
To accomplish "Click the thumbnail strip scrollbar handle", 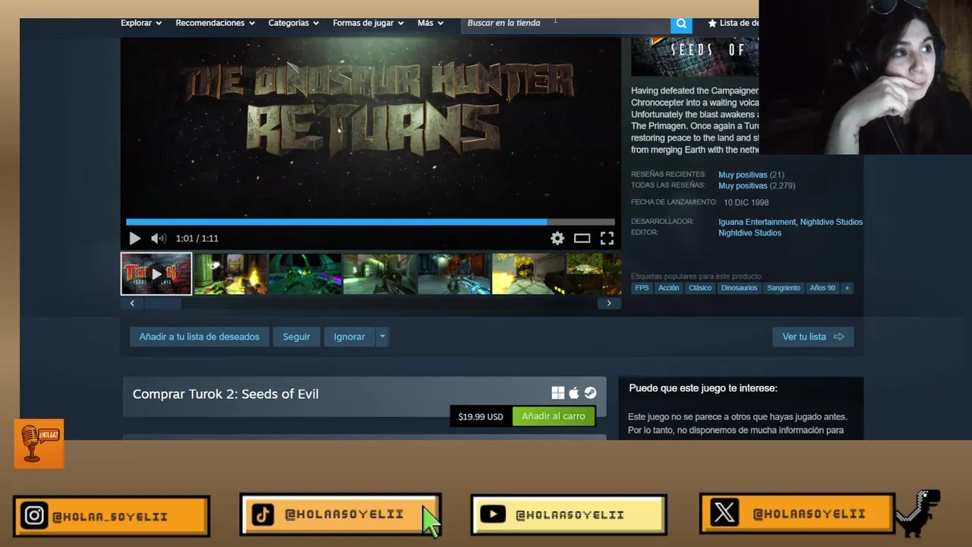I will pyautogui.click(x=163, y=303).
